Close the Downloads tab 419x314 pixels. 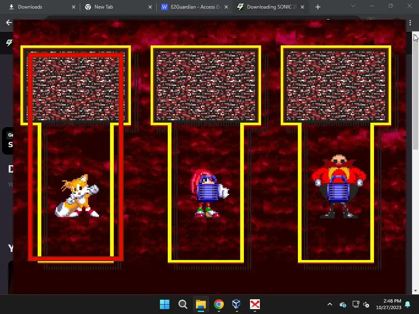(x=74, y=7)
